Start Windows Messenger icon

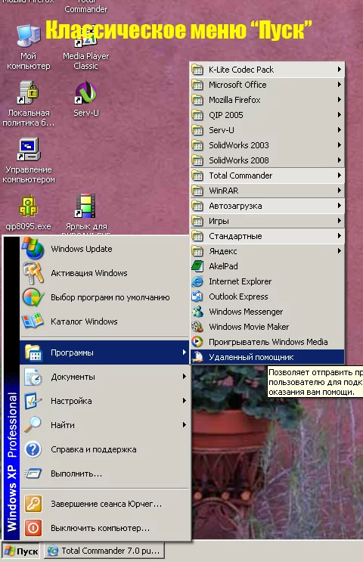click(x=197, y=312)
